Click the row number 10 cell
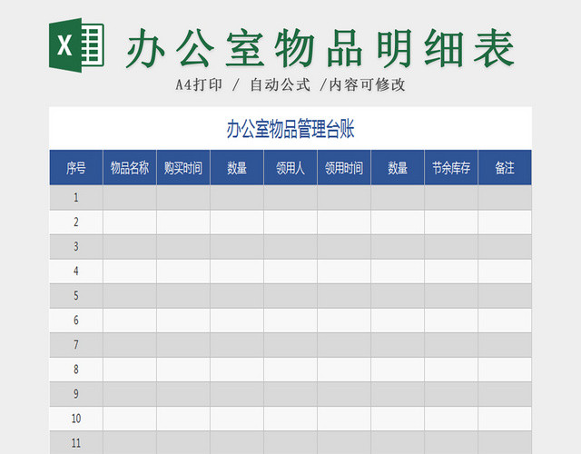 click(x=76, y=419)
